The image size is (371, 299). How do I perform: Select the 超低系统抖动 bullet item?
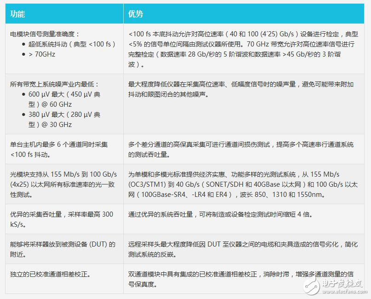(x=71, y=44)
